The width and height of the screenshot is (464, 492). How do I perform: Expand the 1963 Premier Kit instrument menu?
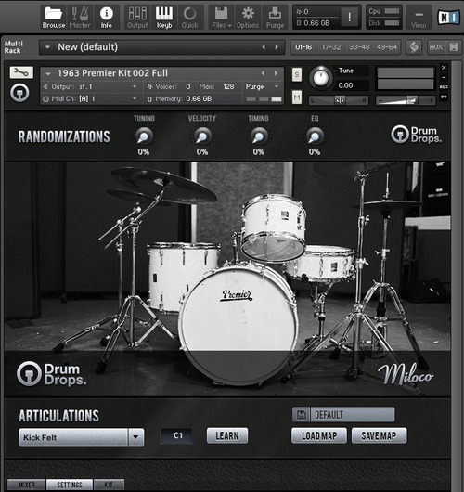point(48,73)
